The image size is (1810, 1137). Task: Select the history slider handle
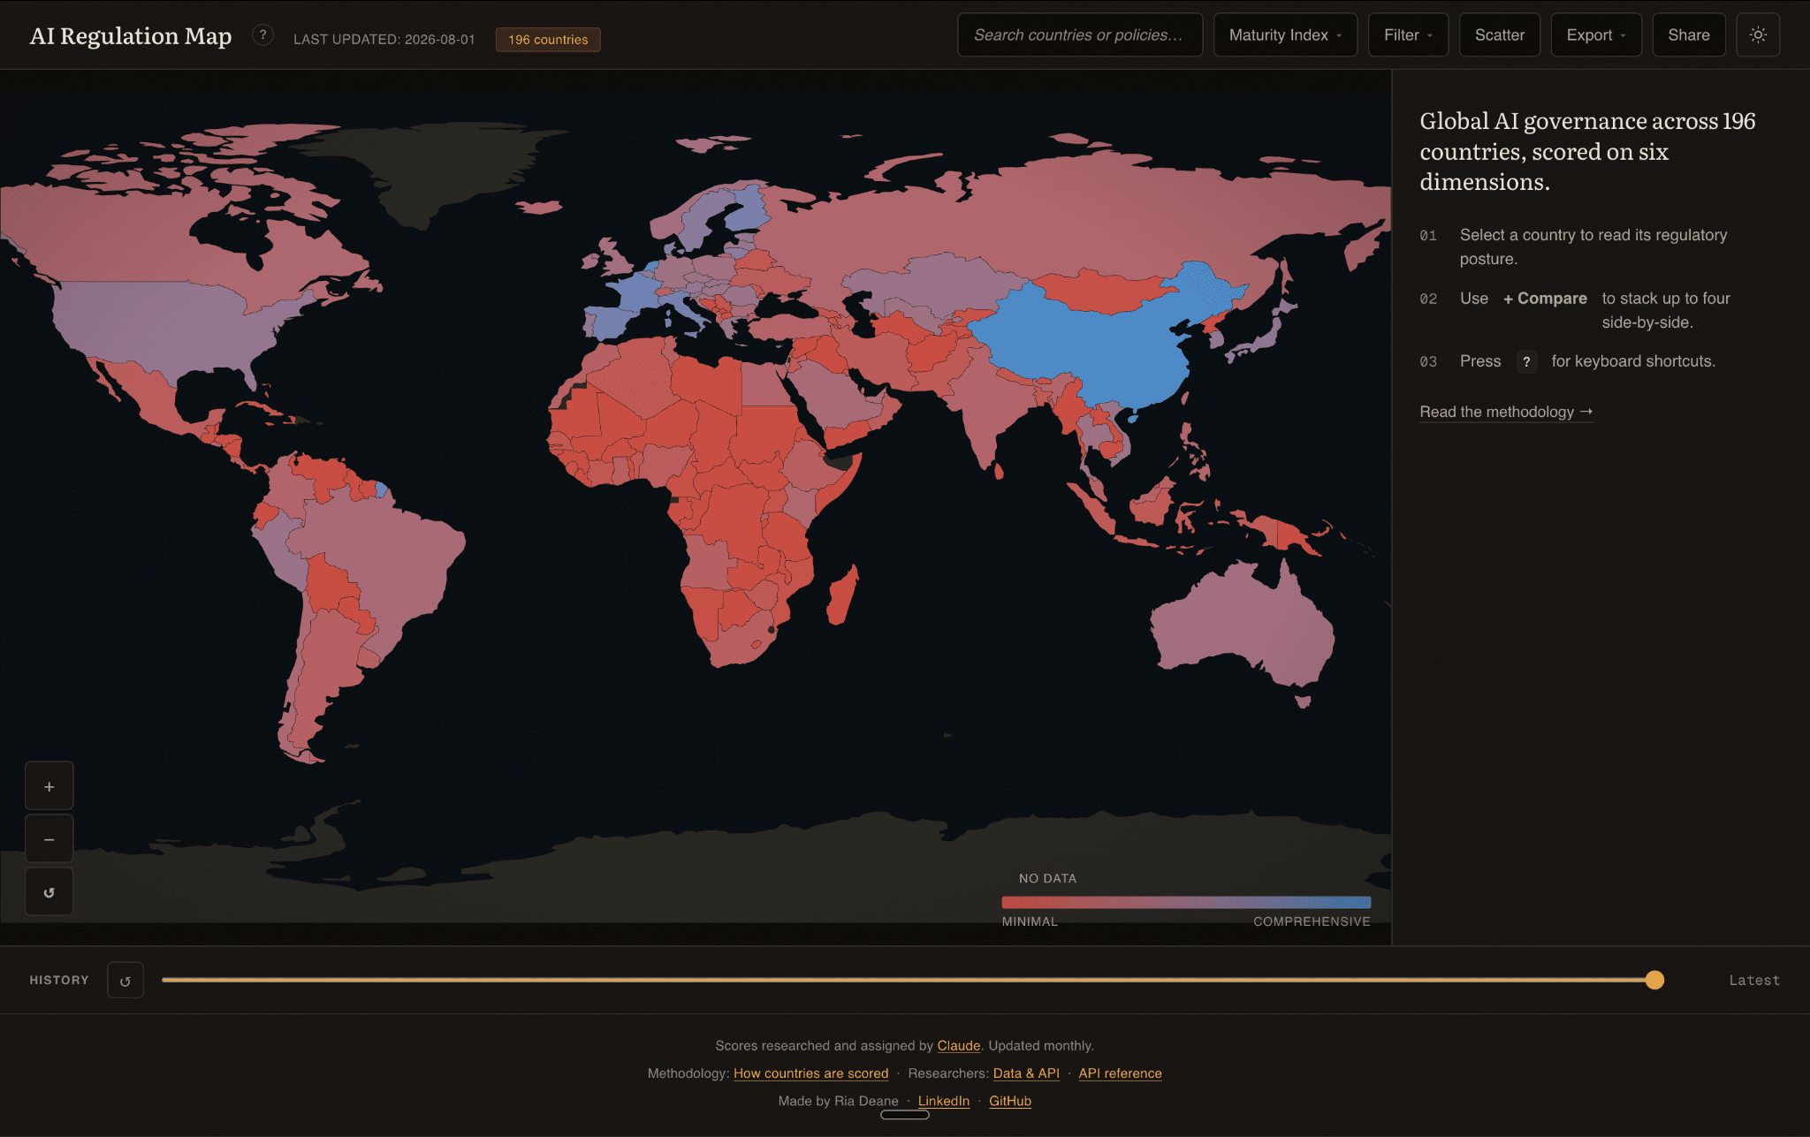click(x=1654, y=980)
